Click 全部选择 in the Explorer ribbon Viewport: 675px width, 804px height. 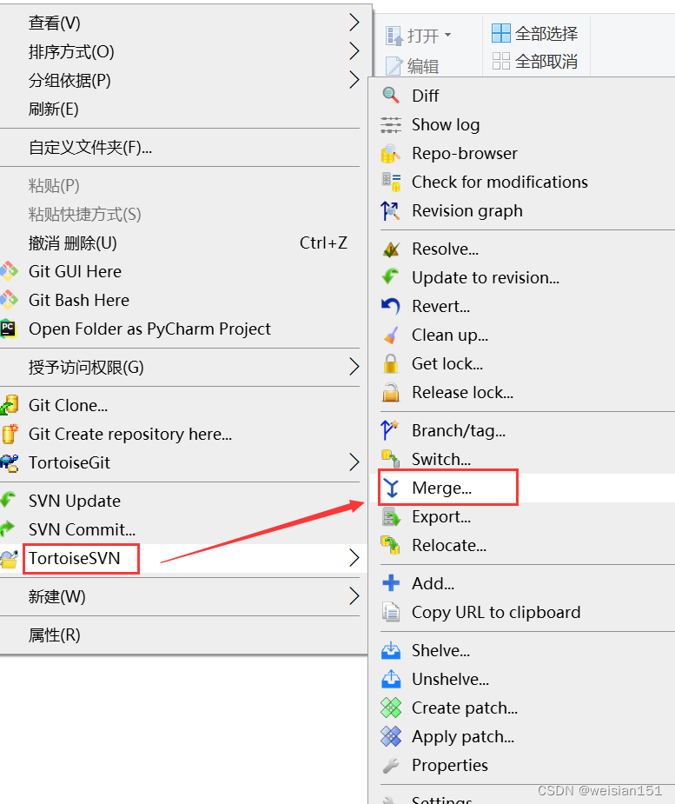tap(534, 33)
